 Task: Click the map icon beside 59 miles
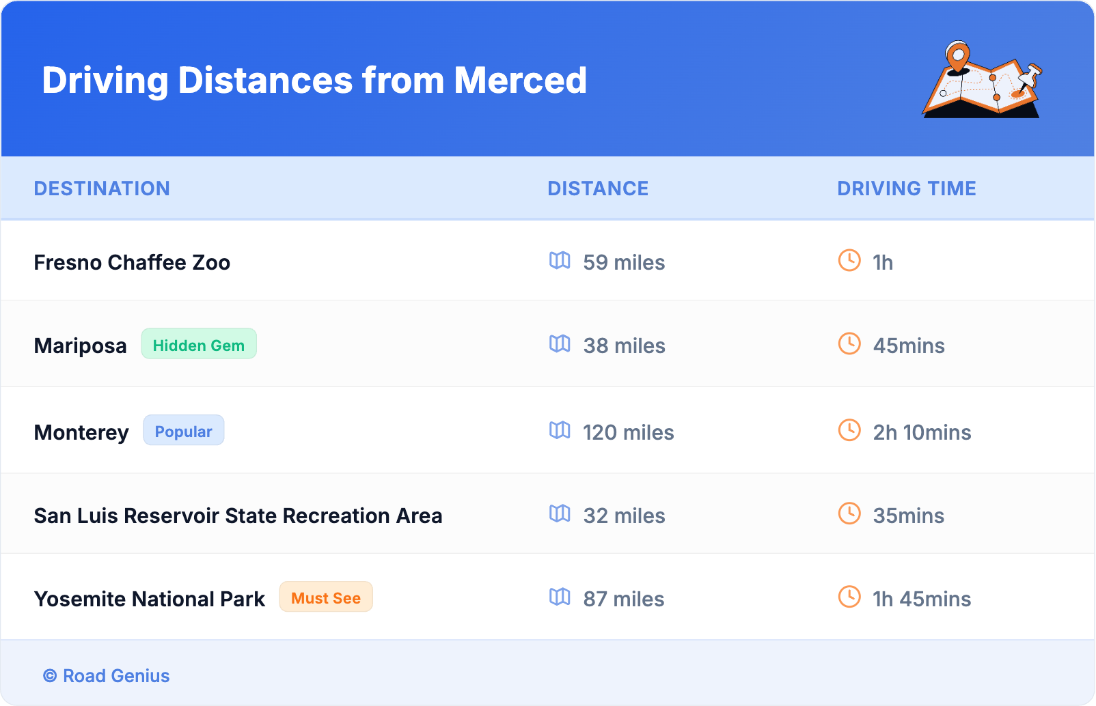point(560,260)
